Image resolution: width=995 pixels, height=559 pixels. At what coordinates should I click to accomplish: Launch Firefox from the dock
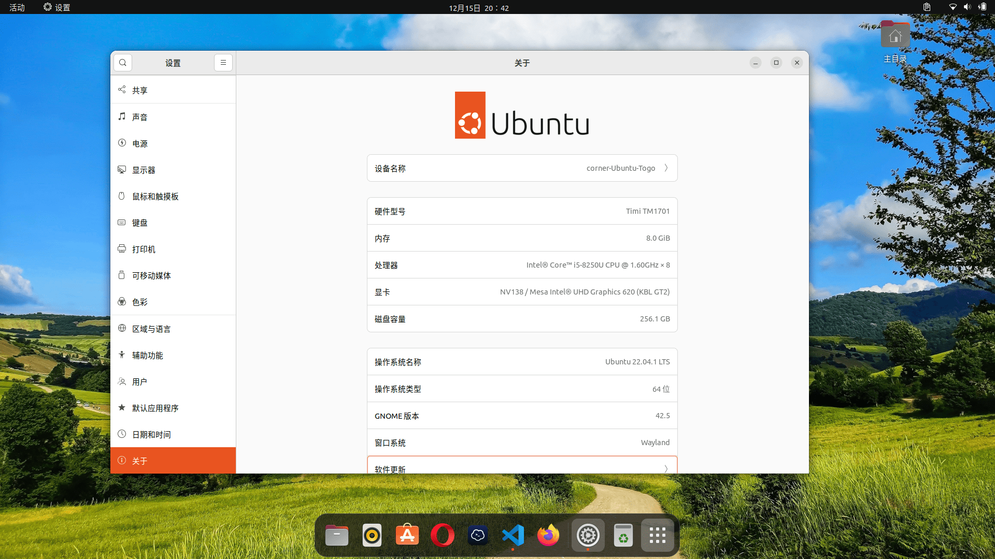click(548, 536)
